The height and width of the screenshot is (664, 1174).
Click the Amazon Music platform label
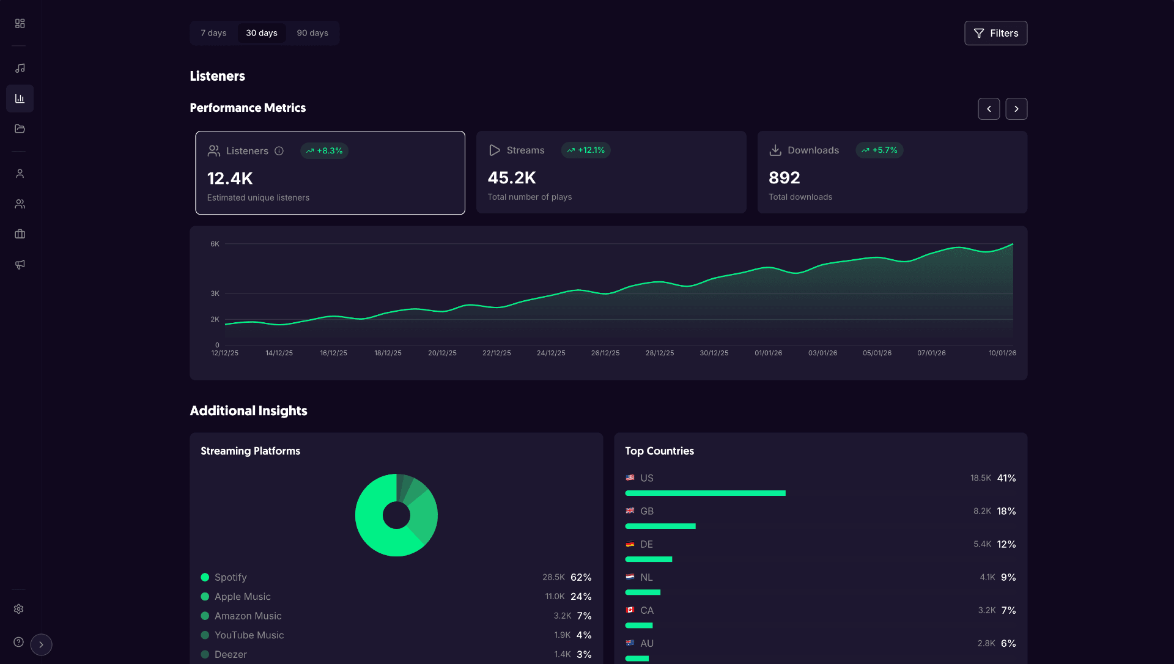pyautogui.click(x=248, y=616)
